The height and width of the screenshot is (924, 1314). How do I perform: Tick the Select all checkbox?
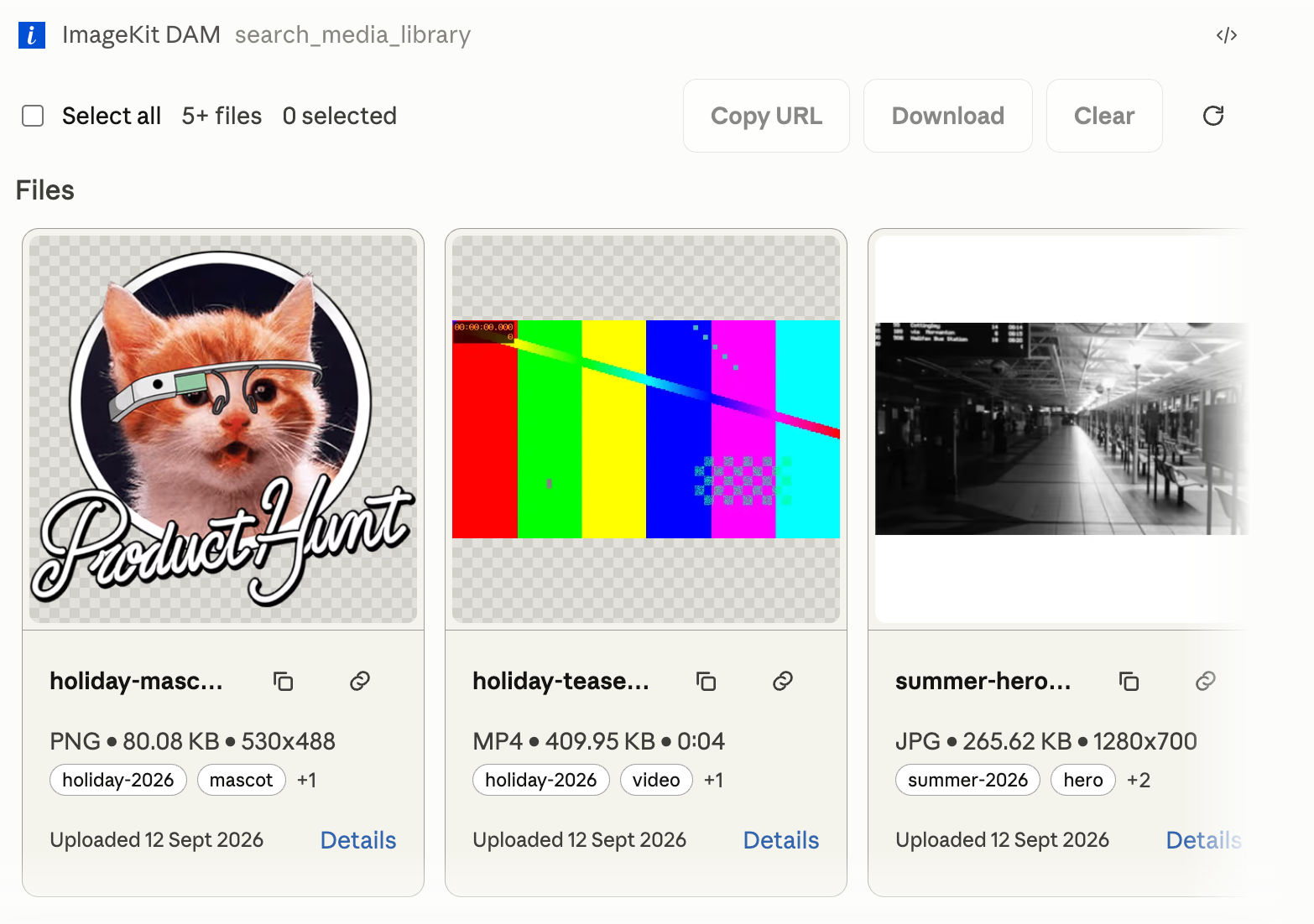[x=33, y=116]
